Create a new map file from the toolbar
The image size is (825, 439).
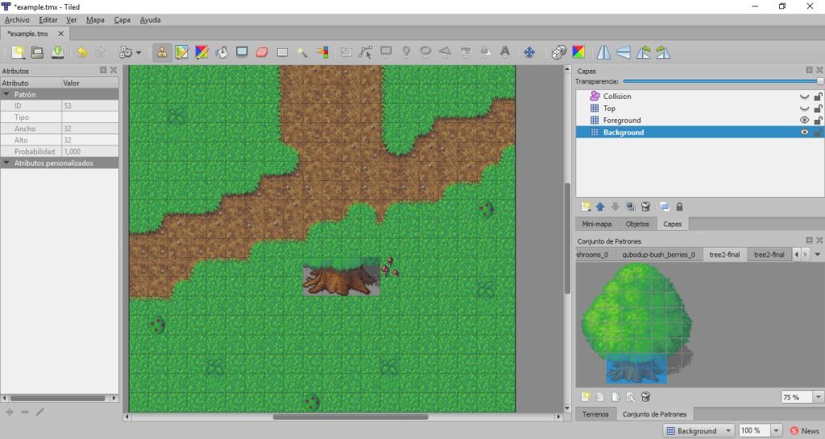click(x=18, y=52)
